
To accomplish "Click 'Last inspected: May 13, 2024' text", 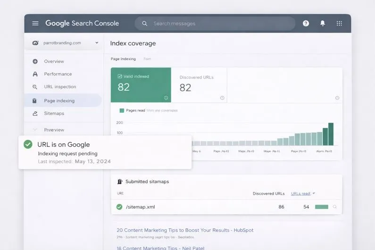I will point(75,161).
